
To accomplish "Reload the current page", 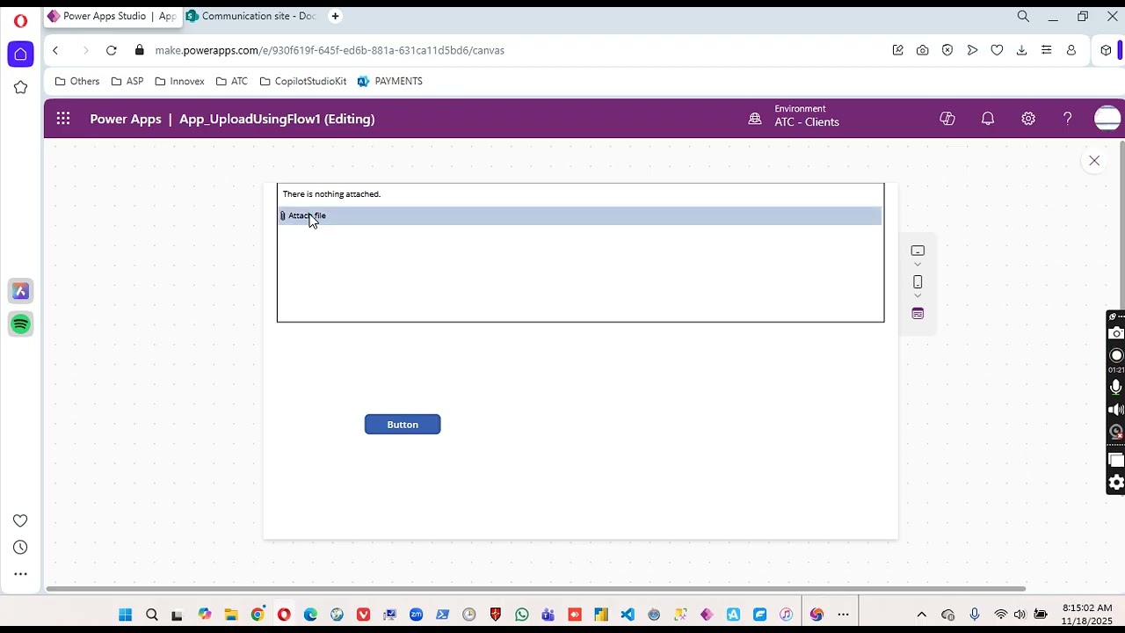I will tap(112, 50).
